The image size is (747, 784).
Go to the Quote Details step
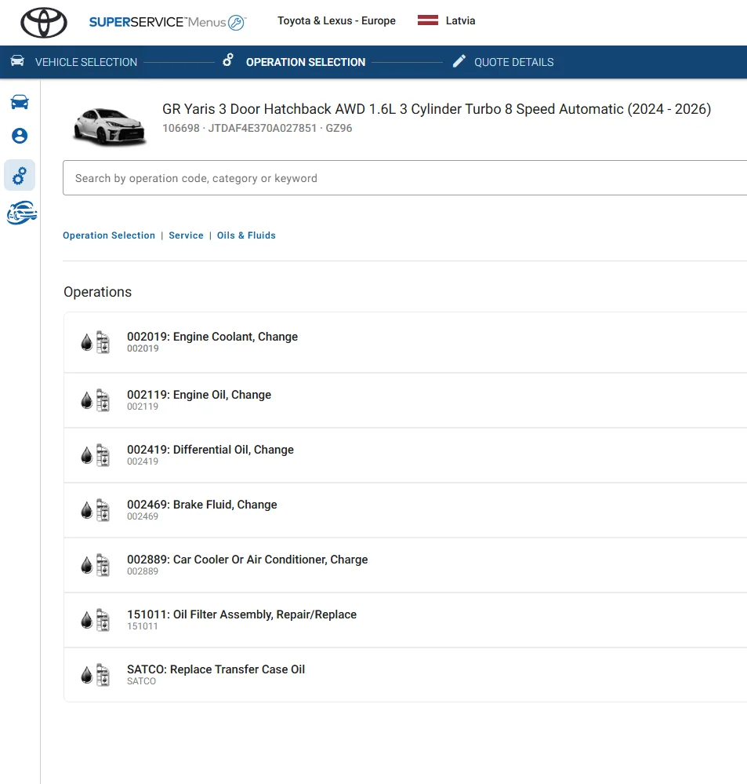click(x=514, y=62)
